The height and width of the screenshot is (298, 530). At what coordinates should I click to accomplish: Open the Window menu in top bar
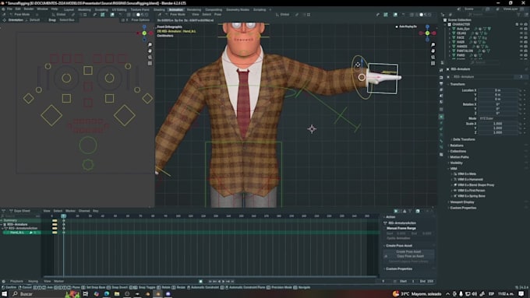pos(42,9)
